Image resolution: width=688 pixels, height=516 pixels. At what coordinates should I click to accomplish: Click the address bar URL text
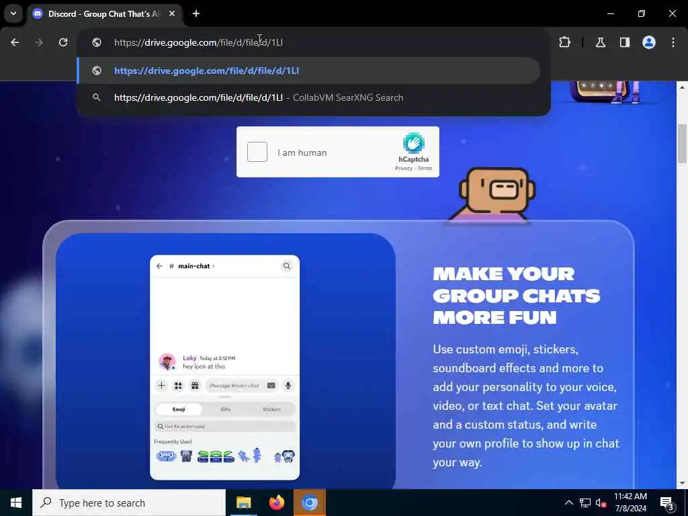(x=198, y=42)
